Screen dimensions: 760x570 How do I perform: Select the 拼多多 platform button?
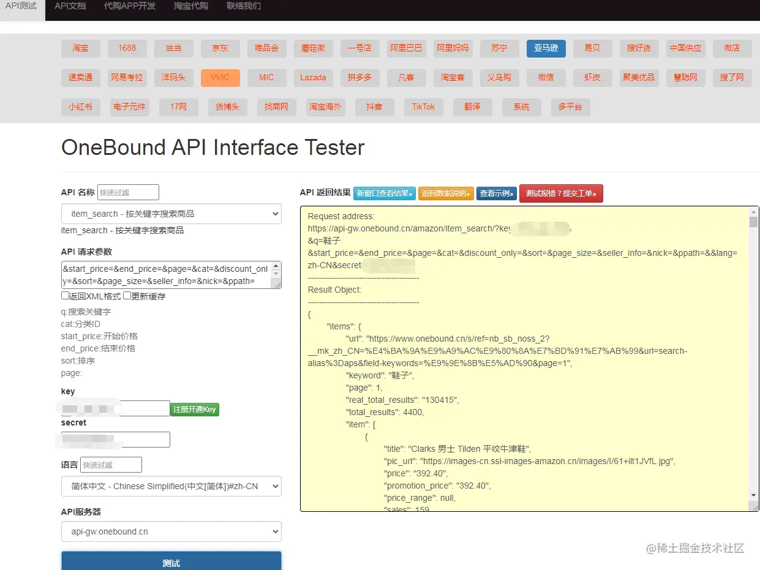[x=360, y=78]
